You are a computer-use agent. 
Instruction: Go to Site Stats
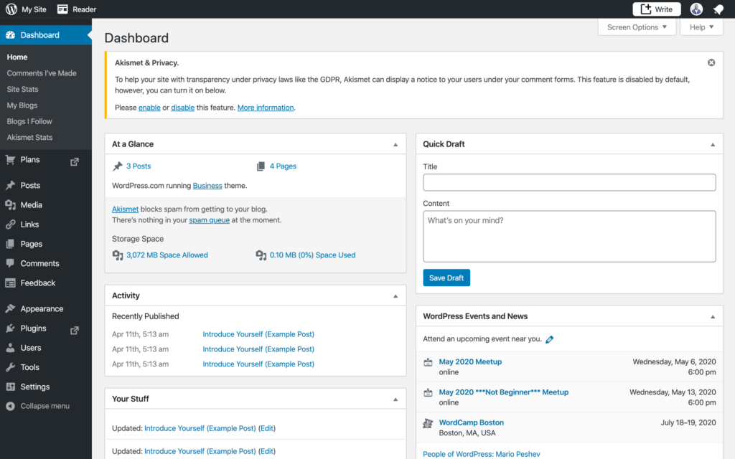click(x=22, y=89)
